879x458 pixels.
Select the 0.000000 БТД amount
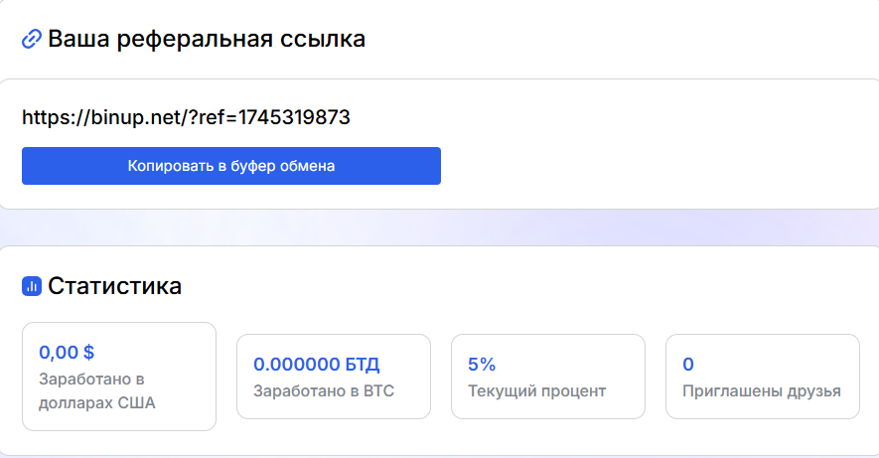(x=316, y=365)
